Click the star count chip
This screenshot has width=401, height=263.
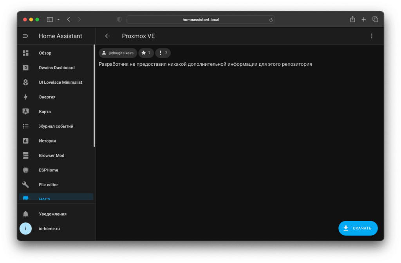point(146,53)
